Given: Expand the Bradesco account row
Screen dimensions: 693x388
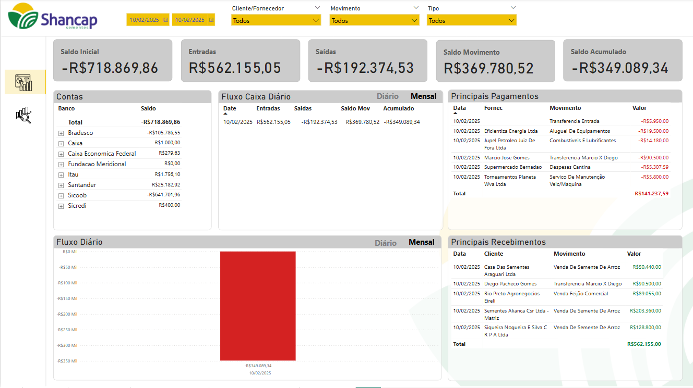Looking at the screenshot, I should point(61,133).
